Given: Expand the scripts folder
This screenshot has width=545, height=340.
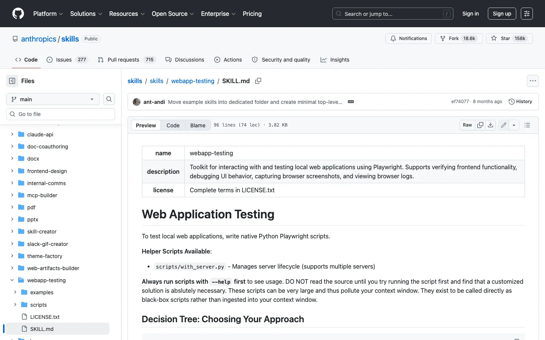Looking at the screenshot, I should pos(15,304).
